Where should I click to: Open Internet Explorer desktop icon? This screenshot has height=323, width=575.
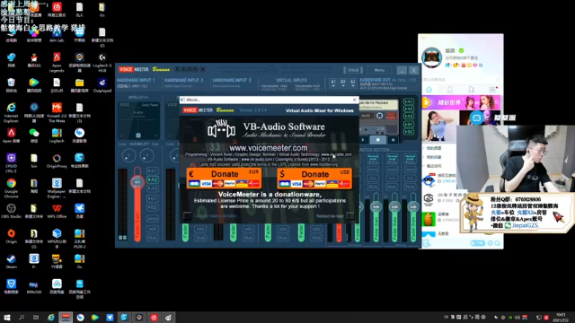tap(11, 113)
